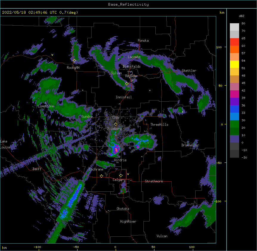Click the Banff label
Viewport: 257px width, 251px height.
(x=37, y=169)
